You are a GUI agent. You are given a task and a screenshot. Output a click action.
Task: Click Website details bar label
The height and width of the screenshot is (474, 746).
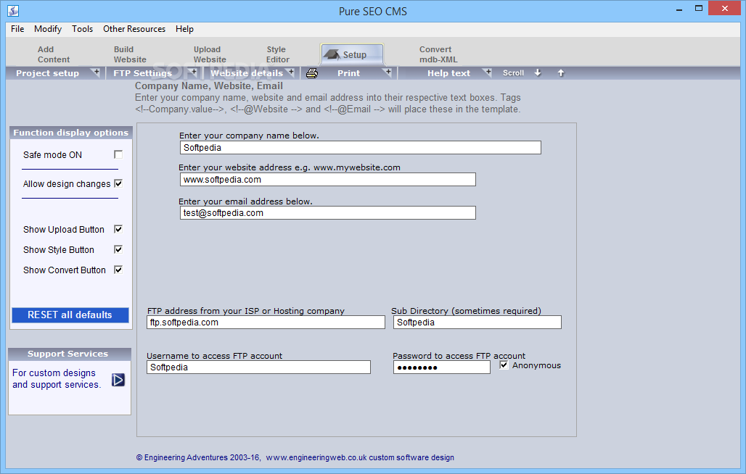coord(247,73)
